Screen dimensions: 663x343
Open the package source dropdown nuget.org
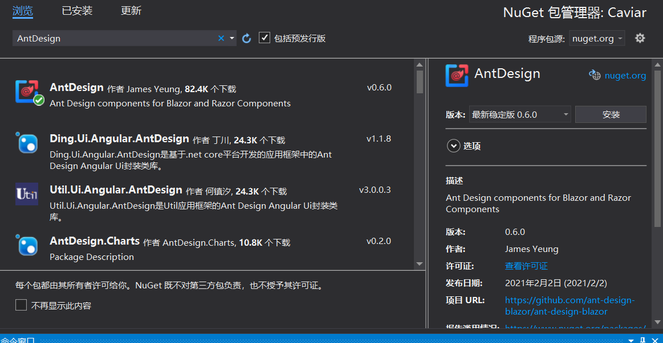click(597, 38)
